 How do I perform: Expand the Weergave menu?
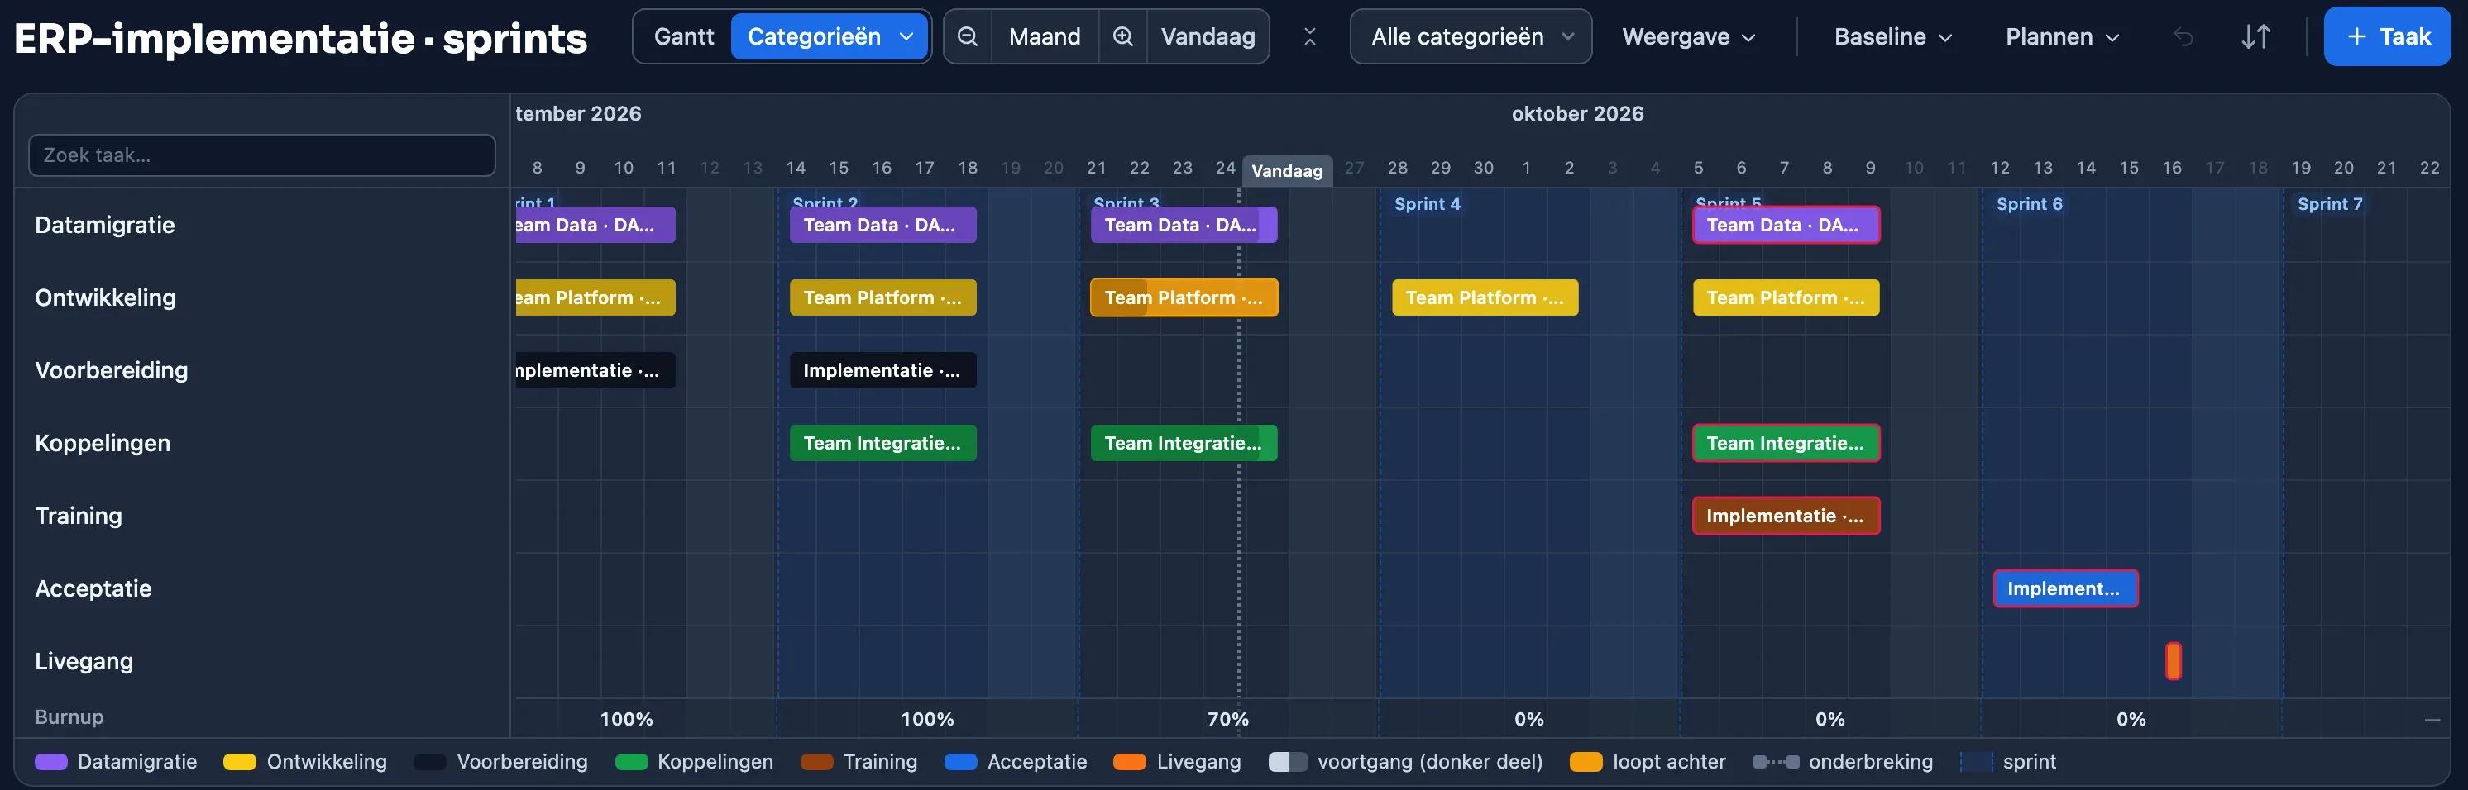(1688, 36)
